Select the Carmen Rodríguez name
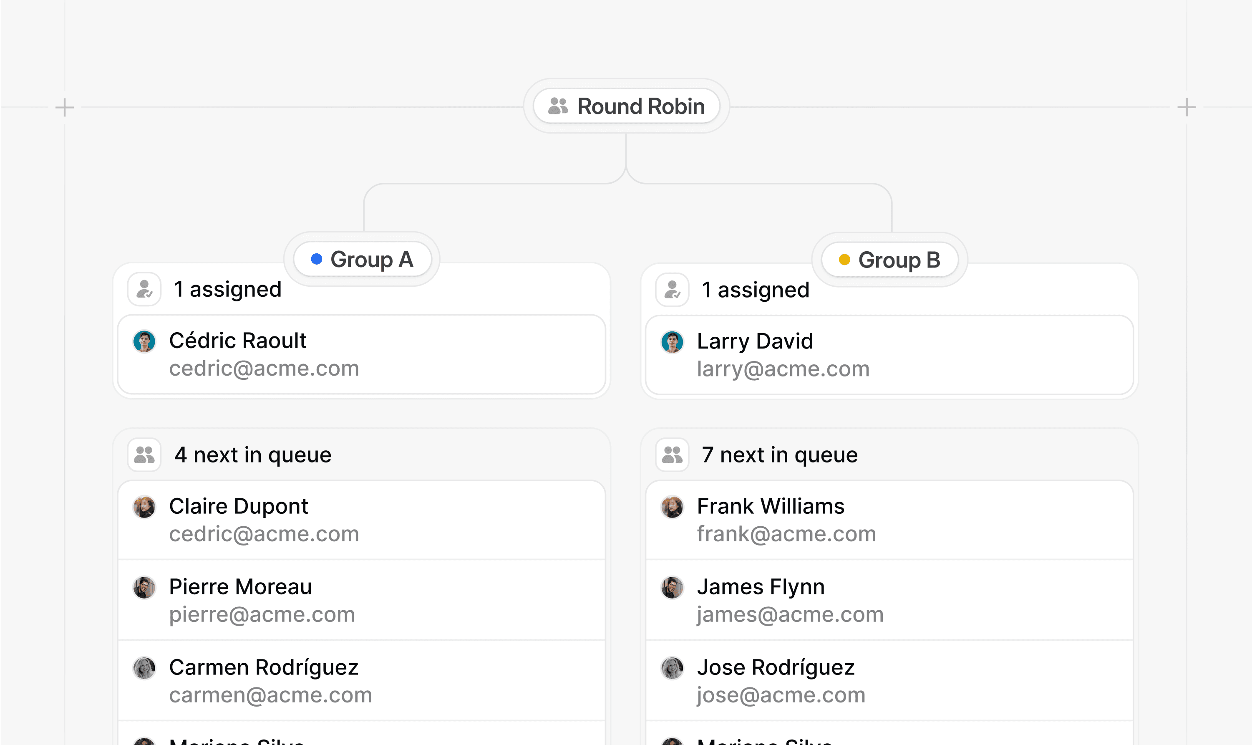Screen dimensions: 1252x745 (x=264, y=667)
